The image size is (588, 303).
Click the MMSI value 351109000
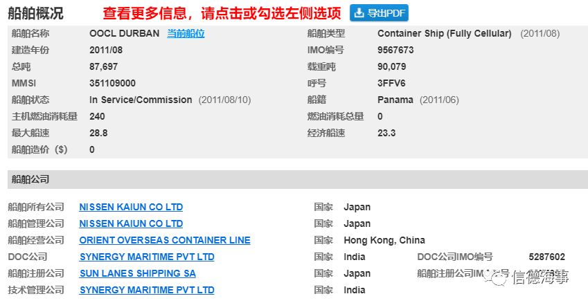[112, 83]
